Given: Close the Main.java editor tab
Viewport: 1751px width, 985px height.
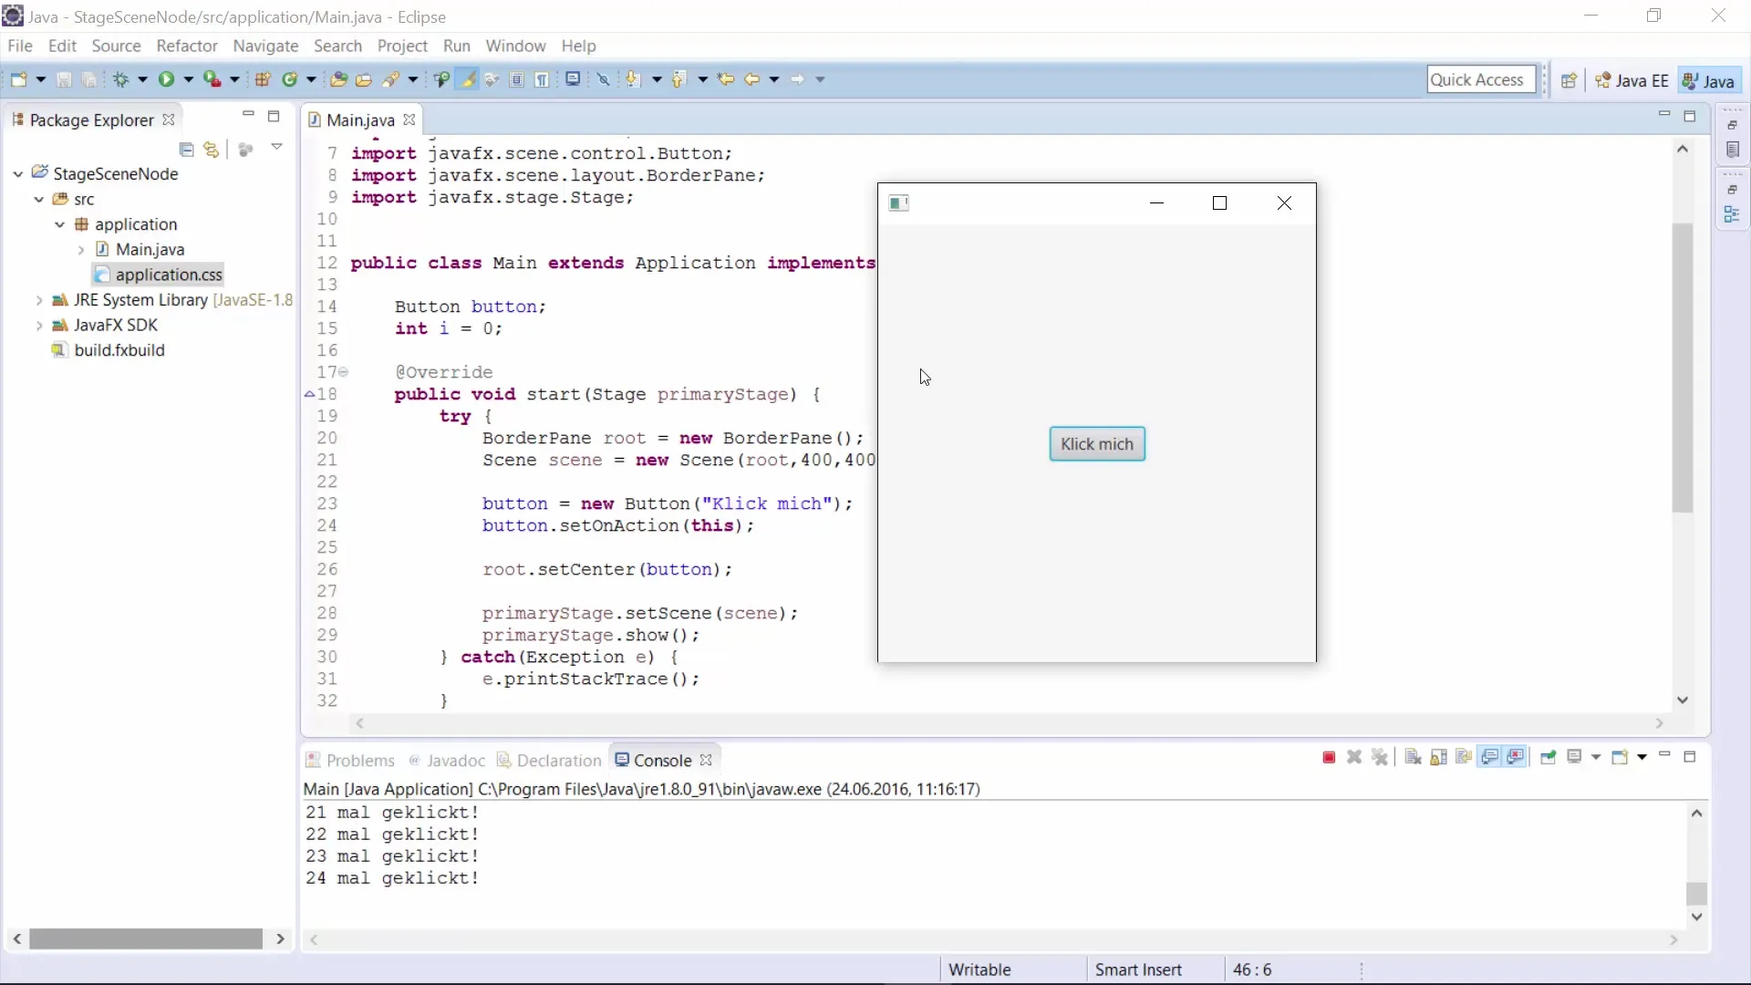Looking at the screenshot, I should tap(409, 119).
